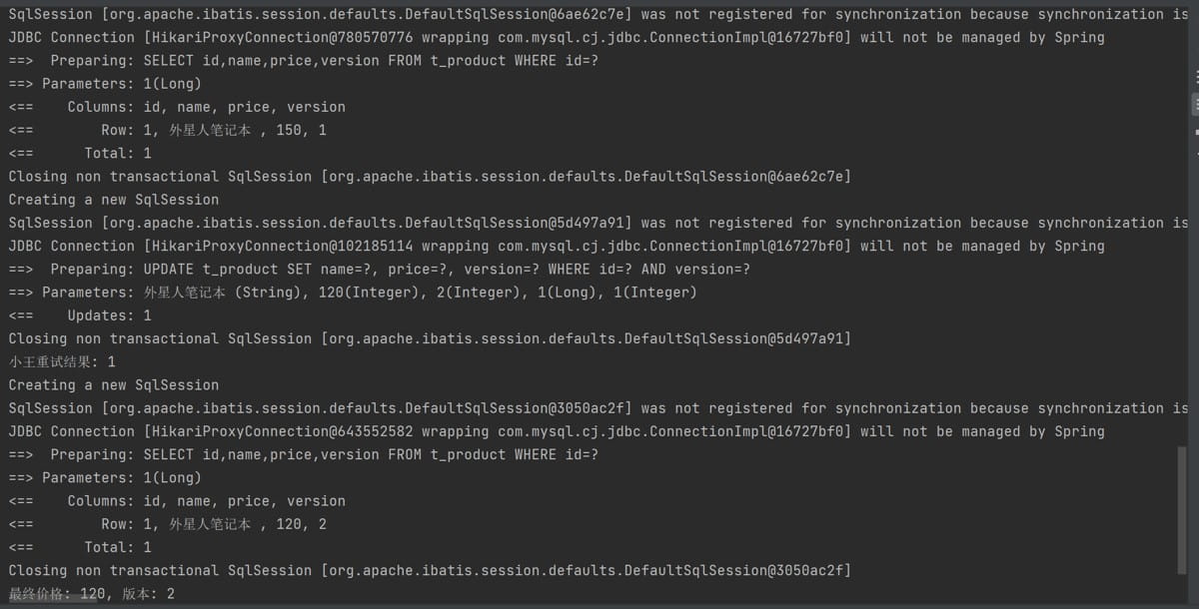Click the first "Creating a new SqlSession" line

click(113, 200)
